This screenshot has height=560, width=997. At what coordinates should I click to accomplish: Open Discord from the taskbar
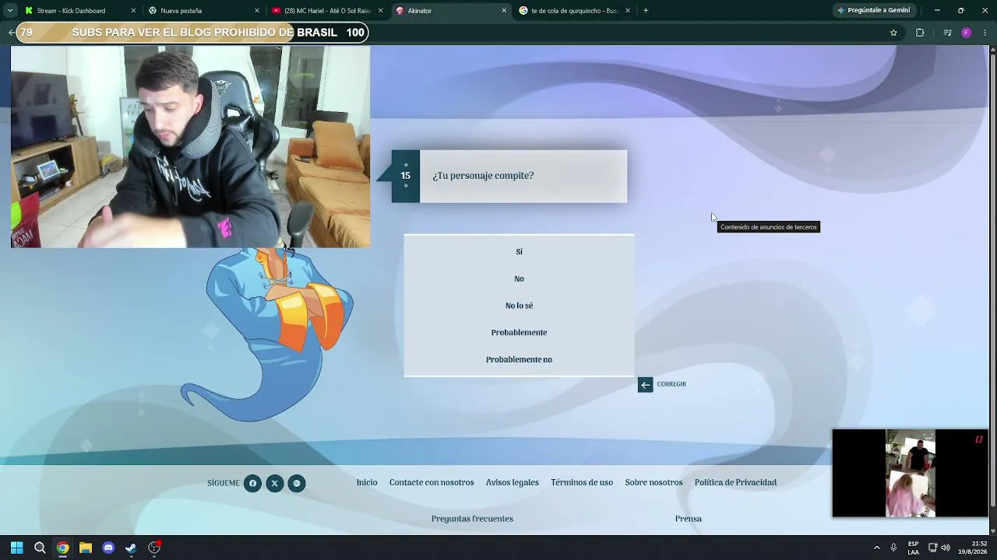(x=108, y=548)
